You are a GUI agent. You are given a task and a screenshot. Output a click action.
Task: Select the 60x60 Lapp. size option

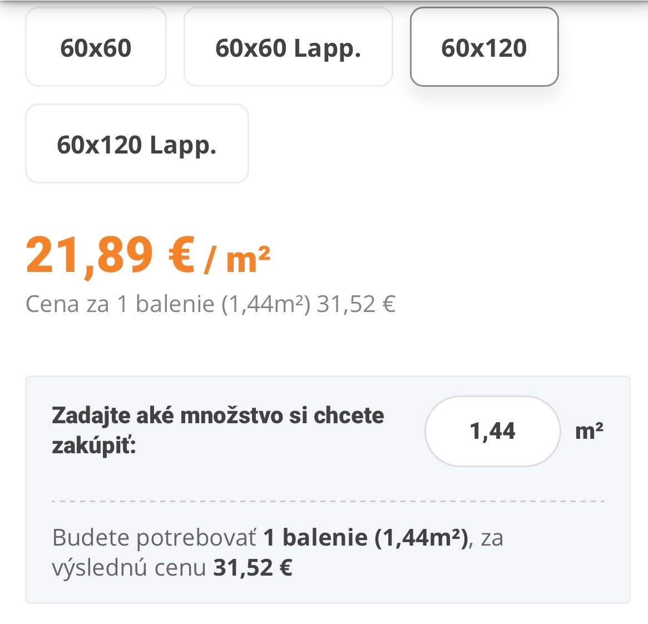(x=288, y=47)
